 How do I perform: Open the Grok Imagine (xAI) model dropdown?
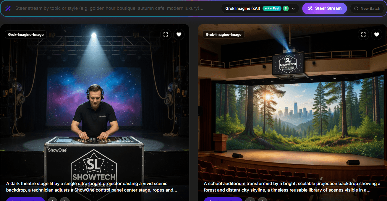tap(260, 8)
